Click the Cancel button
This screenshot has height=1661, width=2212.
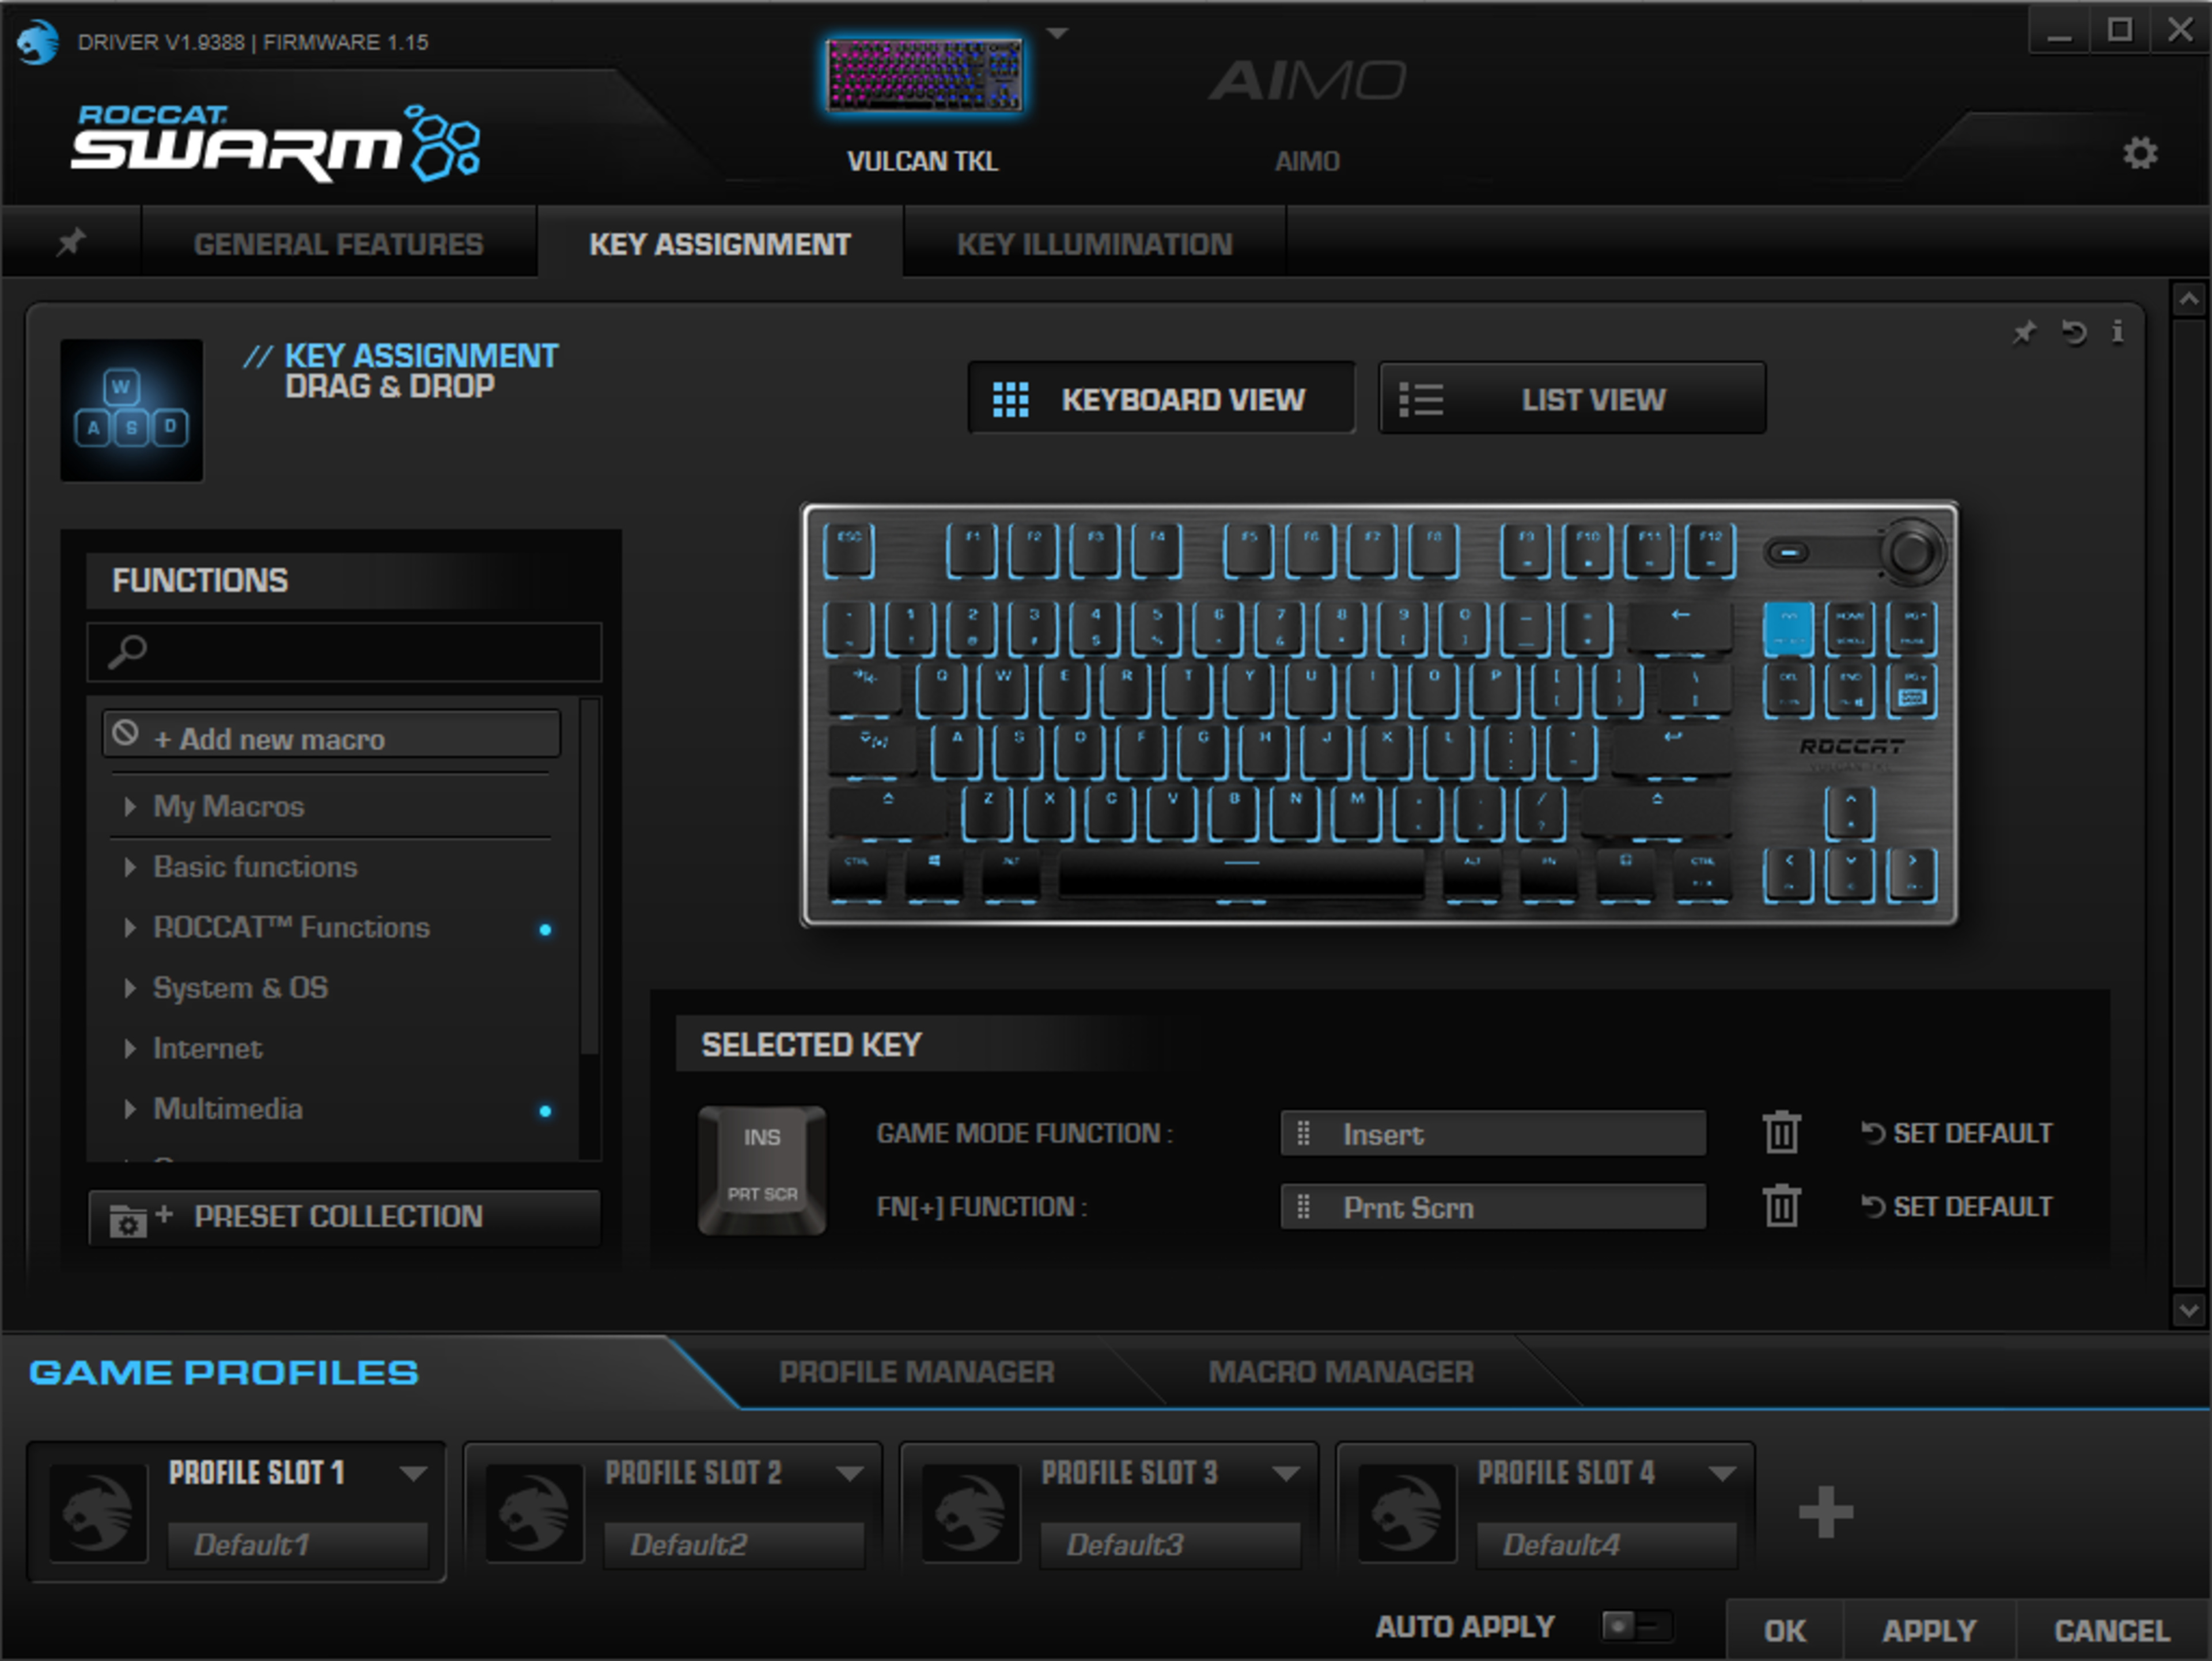pos(2112,1631)
